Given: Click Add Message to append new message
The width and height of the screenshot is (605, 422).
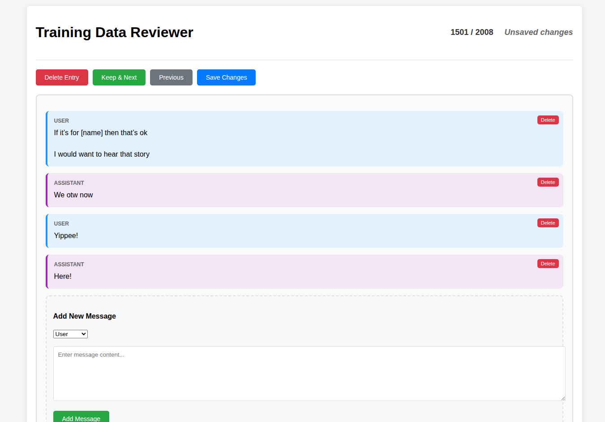Looking at the screenshot, I should 81,417.
